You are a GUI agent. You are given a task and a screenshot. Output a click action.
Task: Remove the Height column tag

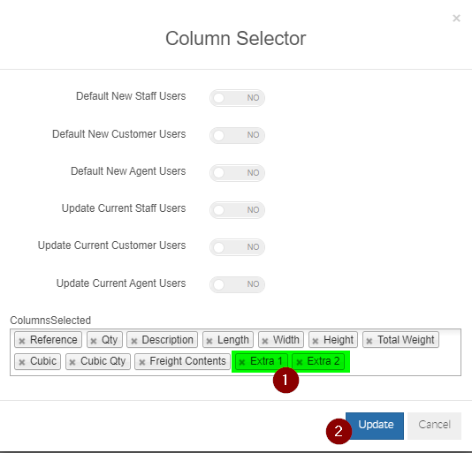[x=316, y=341]
